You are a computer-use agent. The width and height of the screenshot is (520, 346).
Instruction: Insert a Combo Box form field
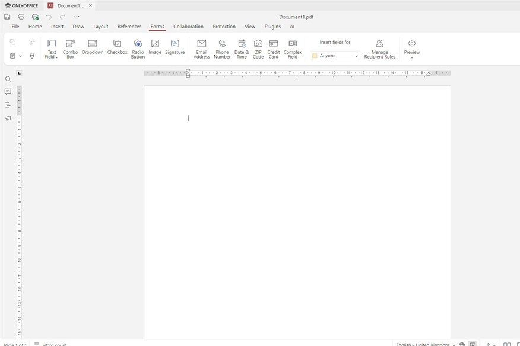click(x=70, y=49)
